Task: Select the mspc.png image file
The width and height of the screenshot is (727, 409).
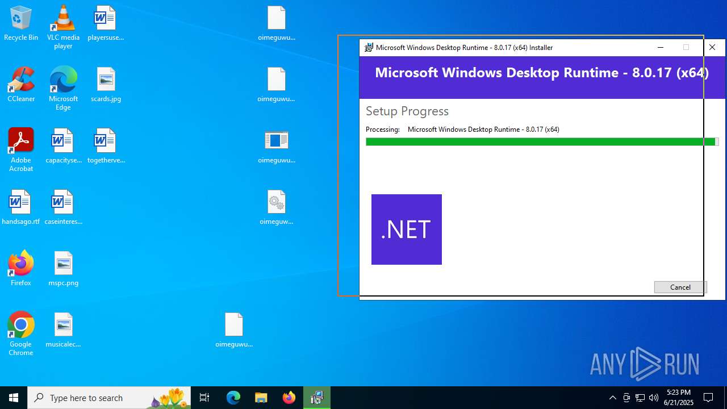Action: [63, 269]
